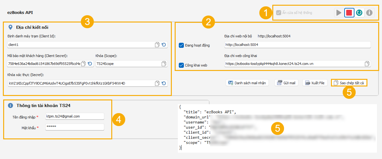Image resolution: width=382 pixels, height=159 pixels.
Task: Click the Play (start service) icon
Action: coord(339,13)
